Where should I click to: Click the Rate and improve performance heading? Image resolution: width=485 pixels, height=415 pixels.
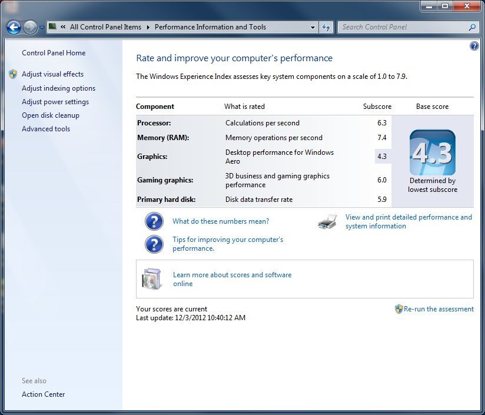point(234,58)
